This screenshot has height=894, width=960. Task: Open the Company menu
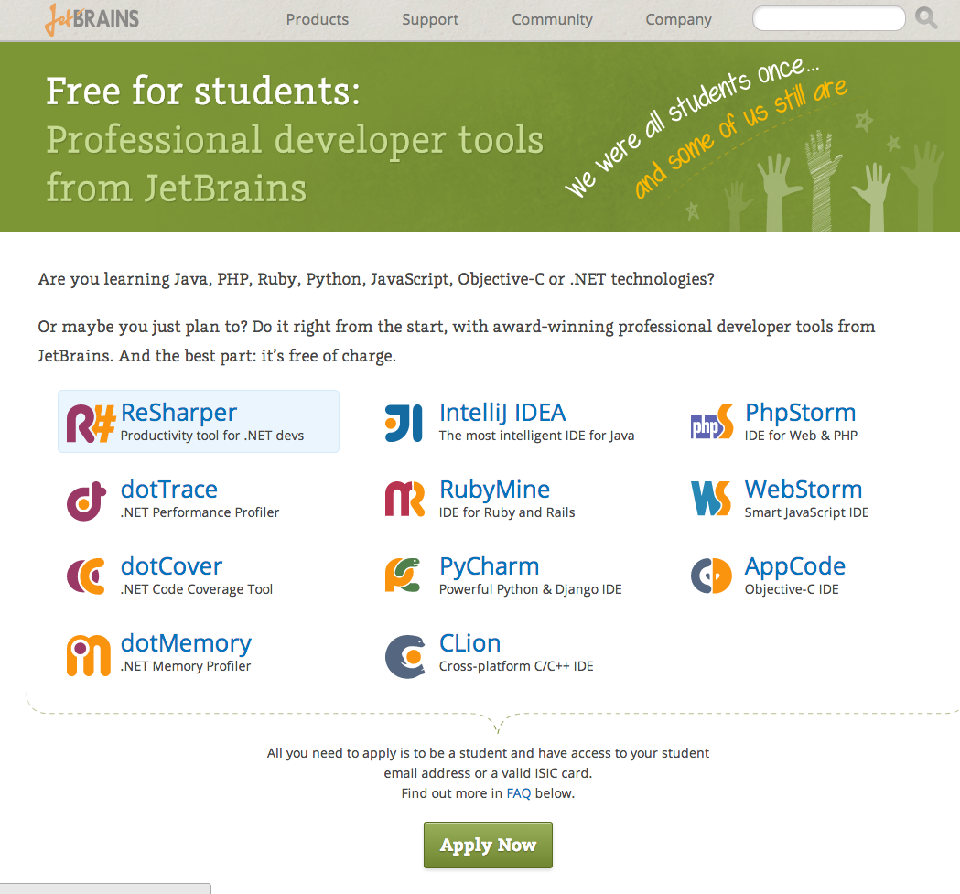678,19
